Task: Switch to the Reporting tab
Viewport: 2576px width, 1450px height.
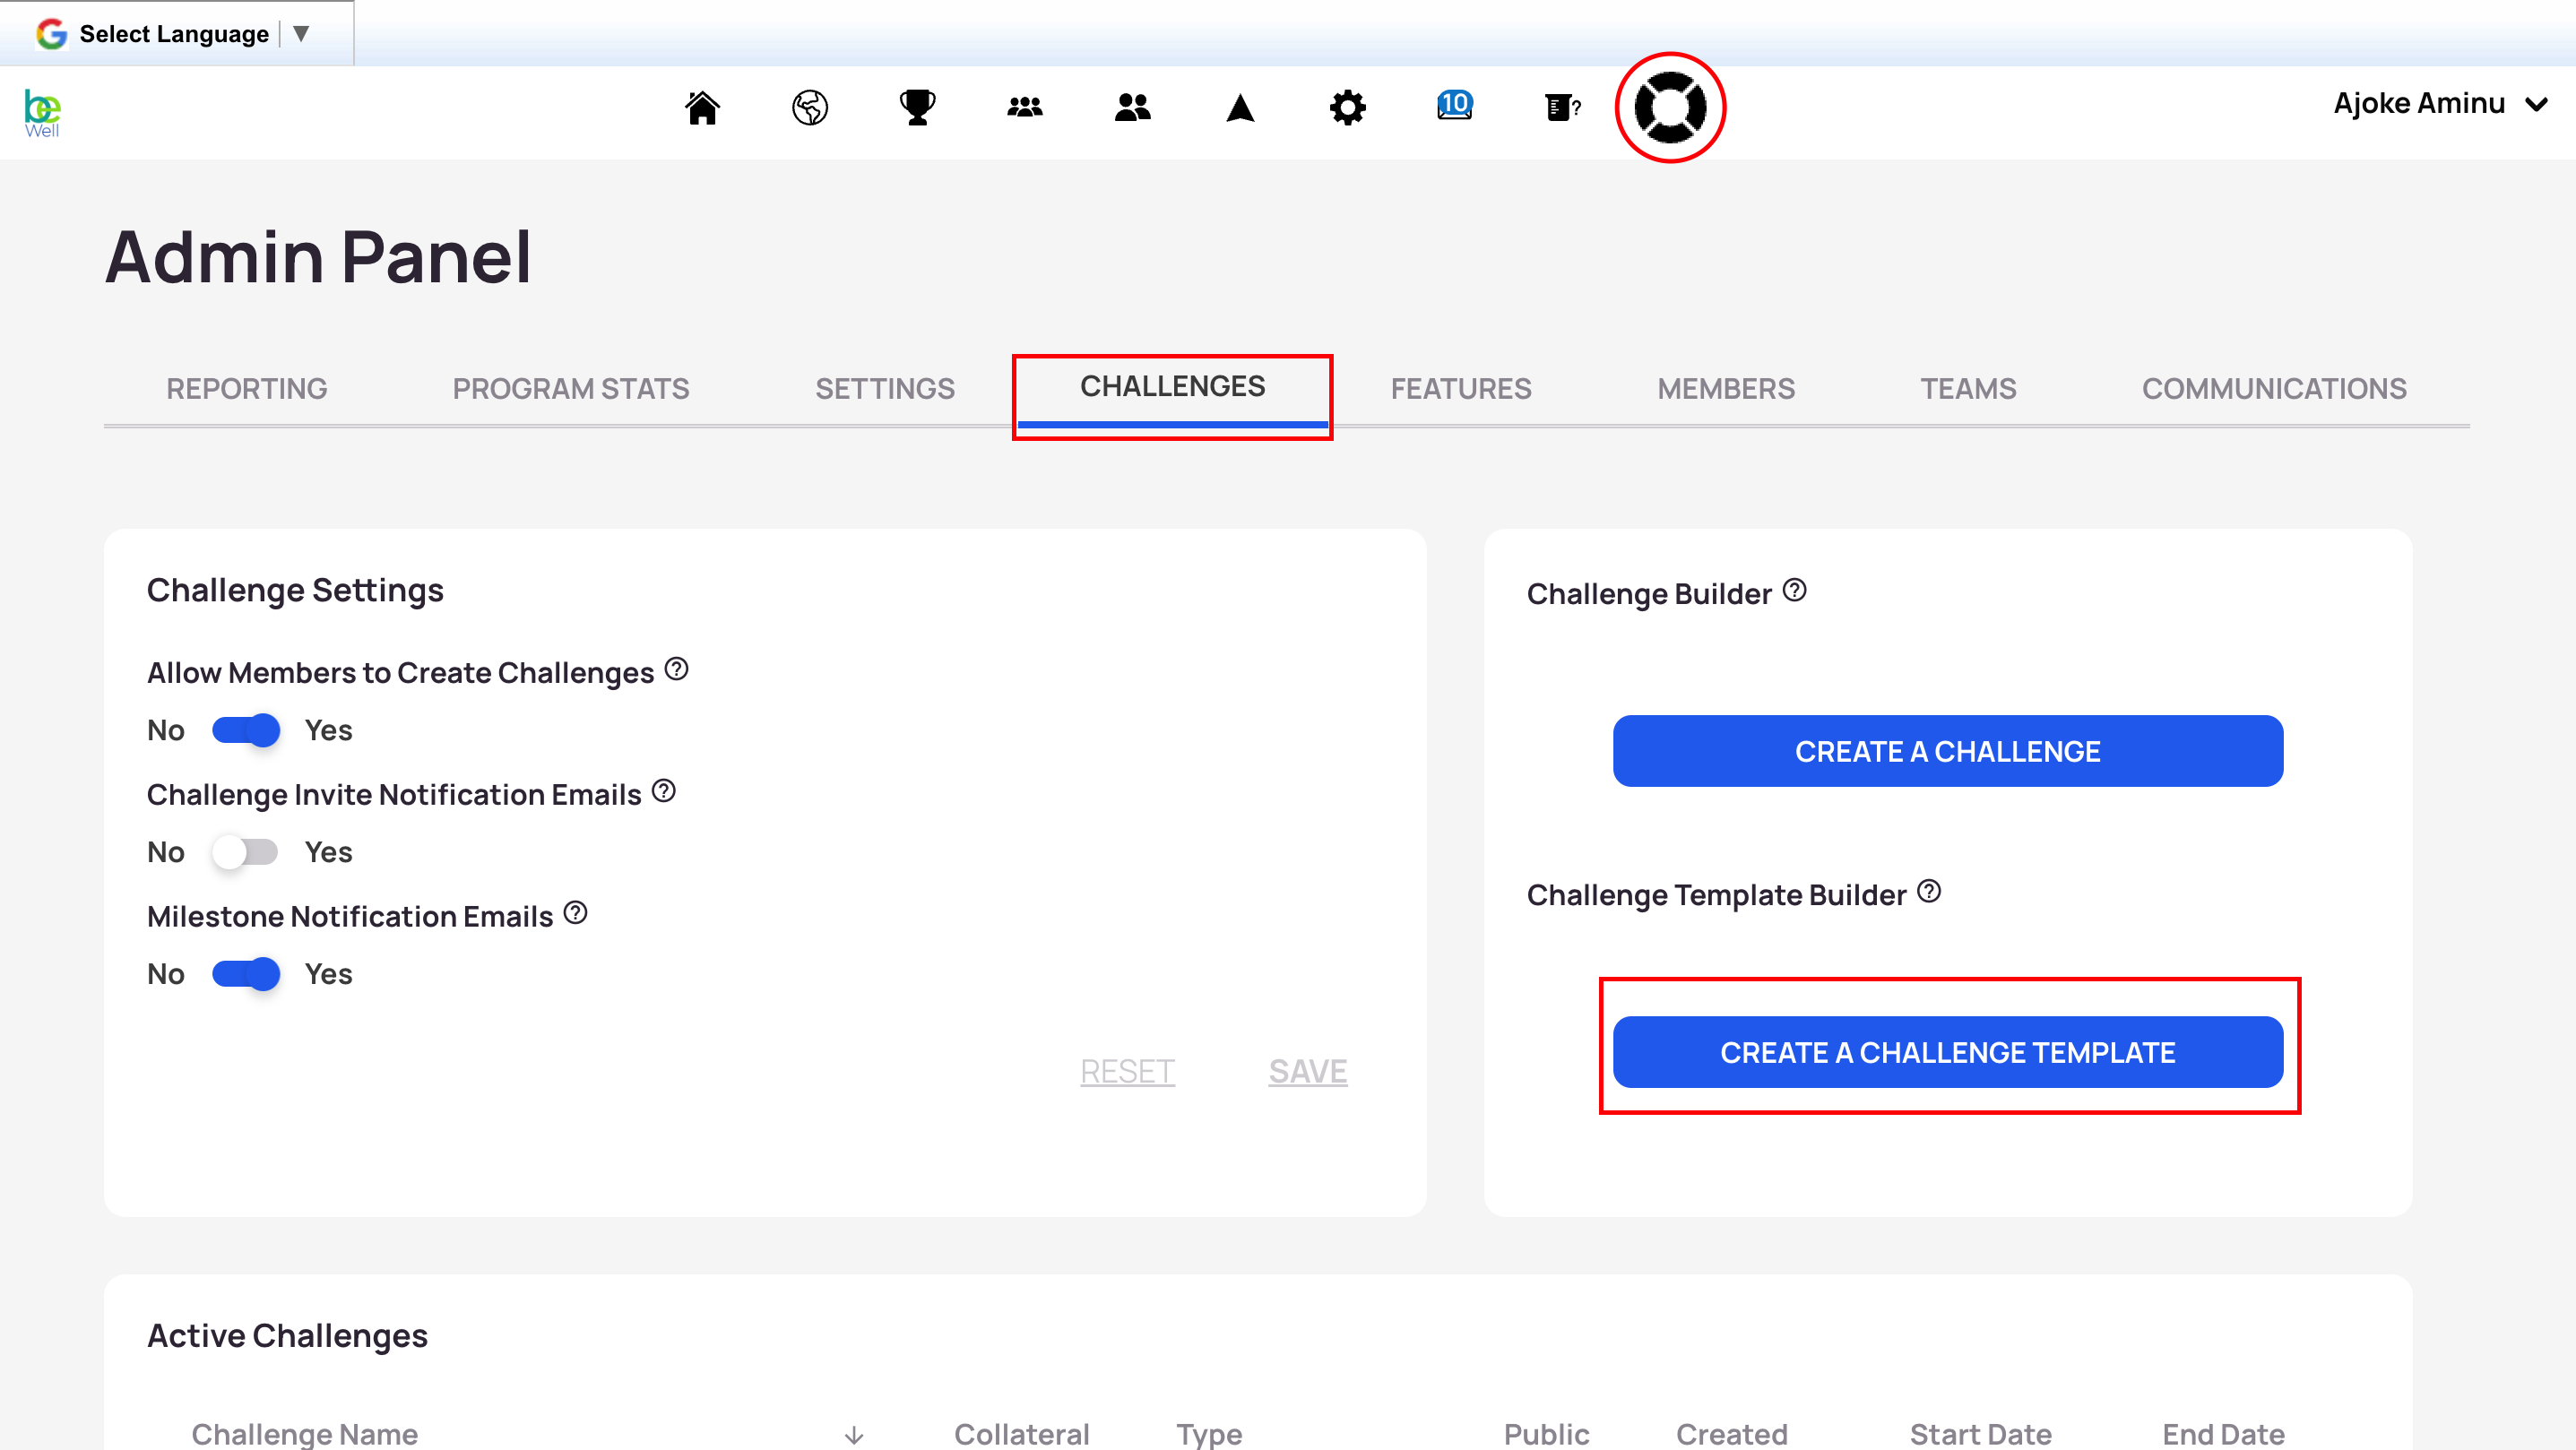Action: (247, 388)
